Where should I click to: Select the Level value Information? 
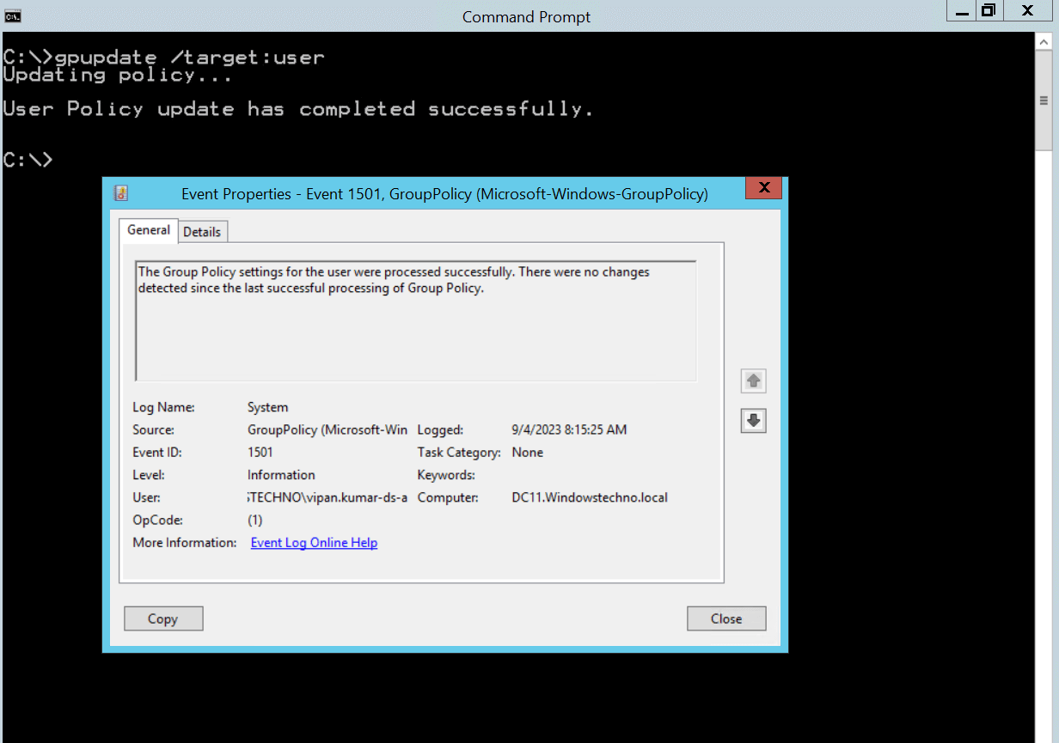[281, 475]
